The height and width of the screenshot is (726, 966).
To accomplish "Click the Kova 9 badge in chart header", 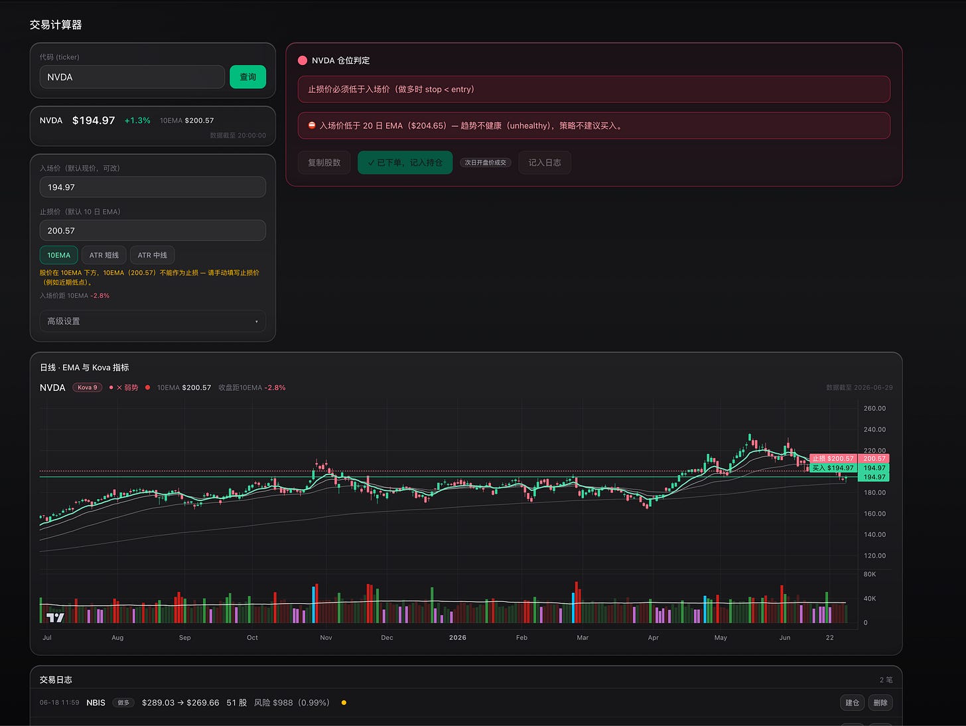I will pos(87,388).
